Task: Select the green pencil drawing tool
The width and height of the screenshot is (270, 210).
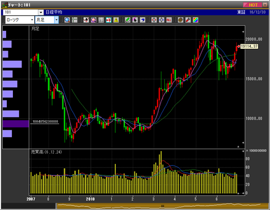Action: click(128, 20)
